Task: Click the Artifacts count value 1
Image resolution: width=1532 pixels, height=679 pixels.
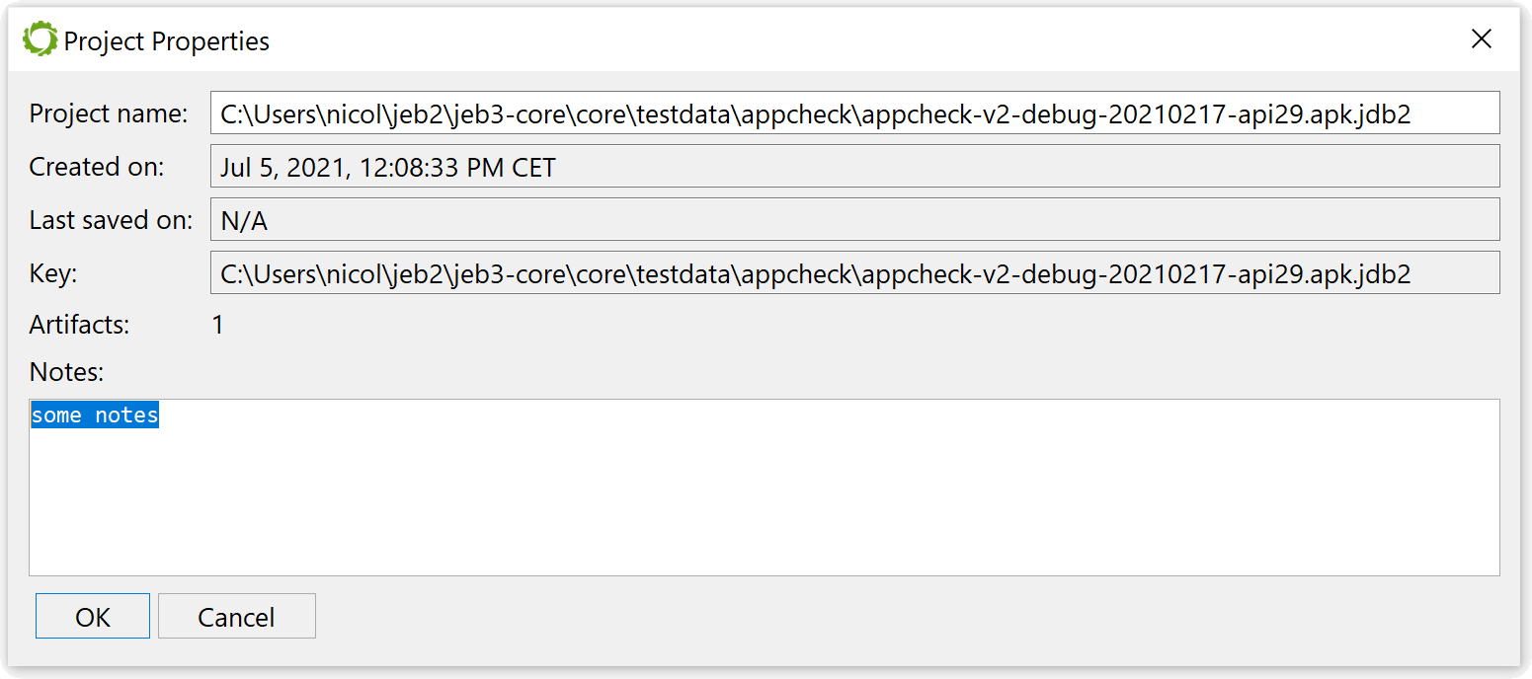Action: [218, 325]
